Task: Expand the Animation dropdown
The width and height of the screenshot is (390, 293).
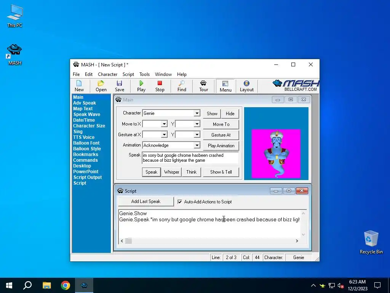Action: coord(197,145)
